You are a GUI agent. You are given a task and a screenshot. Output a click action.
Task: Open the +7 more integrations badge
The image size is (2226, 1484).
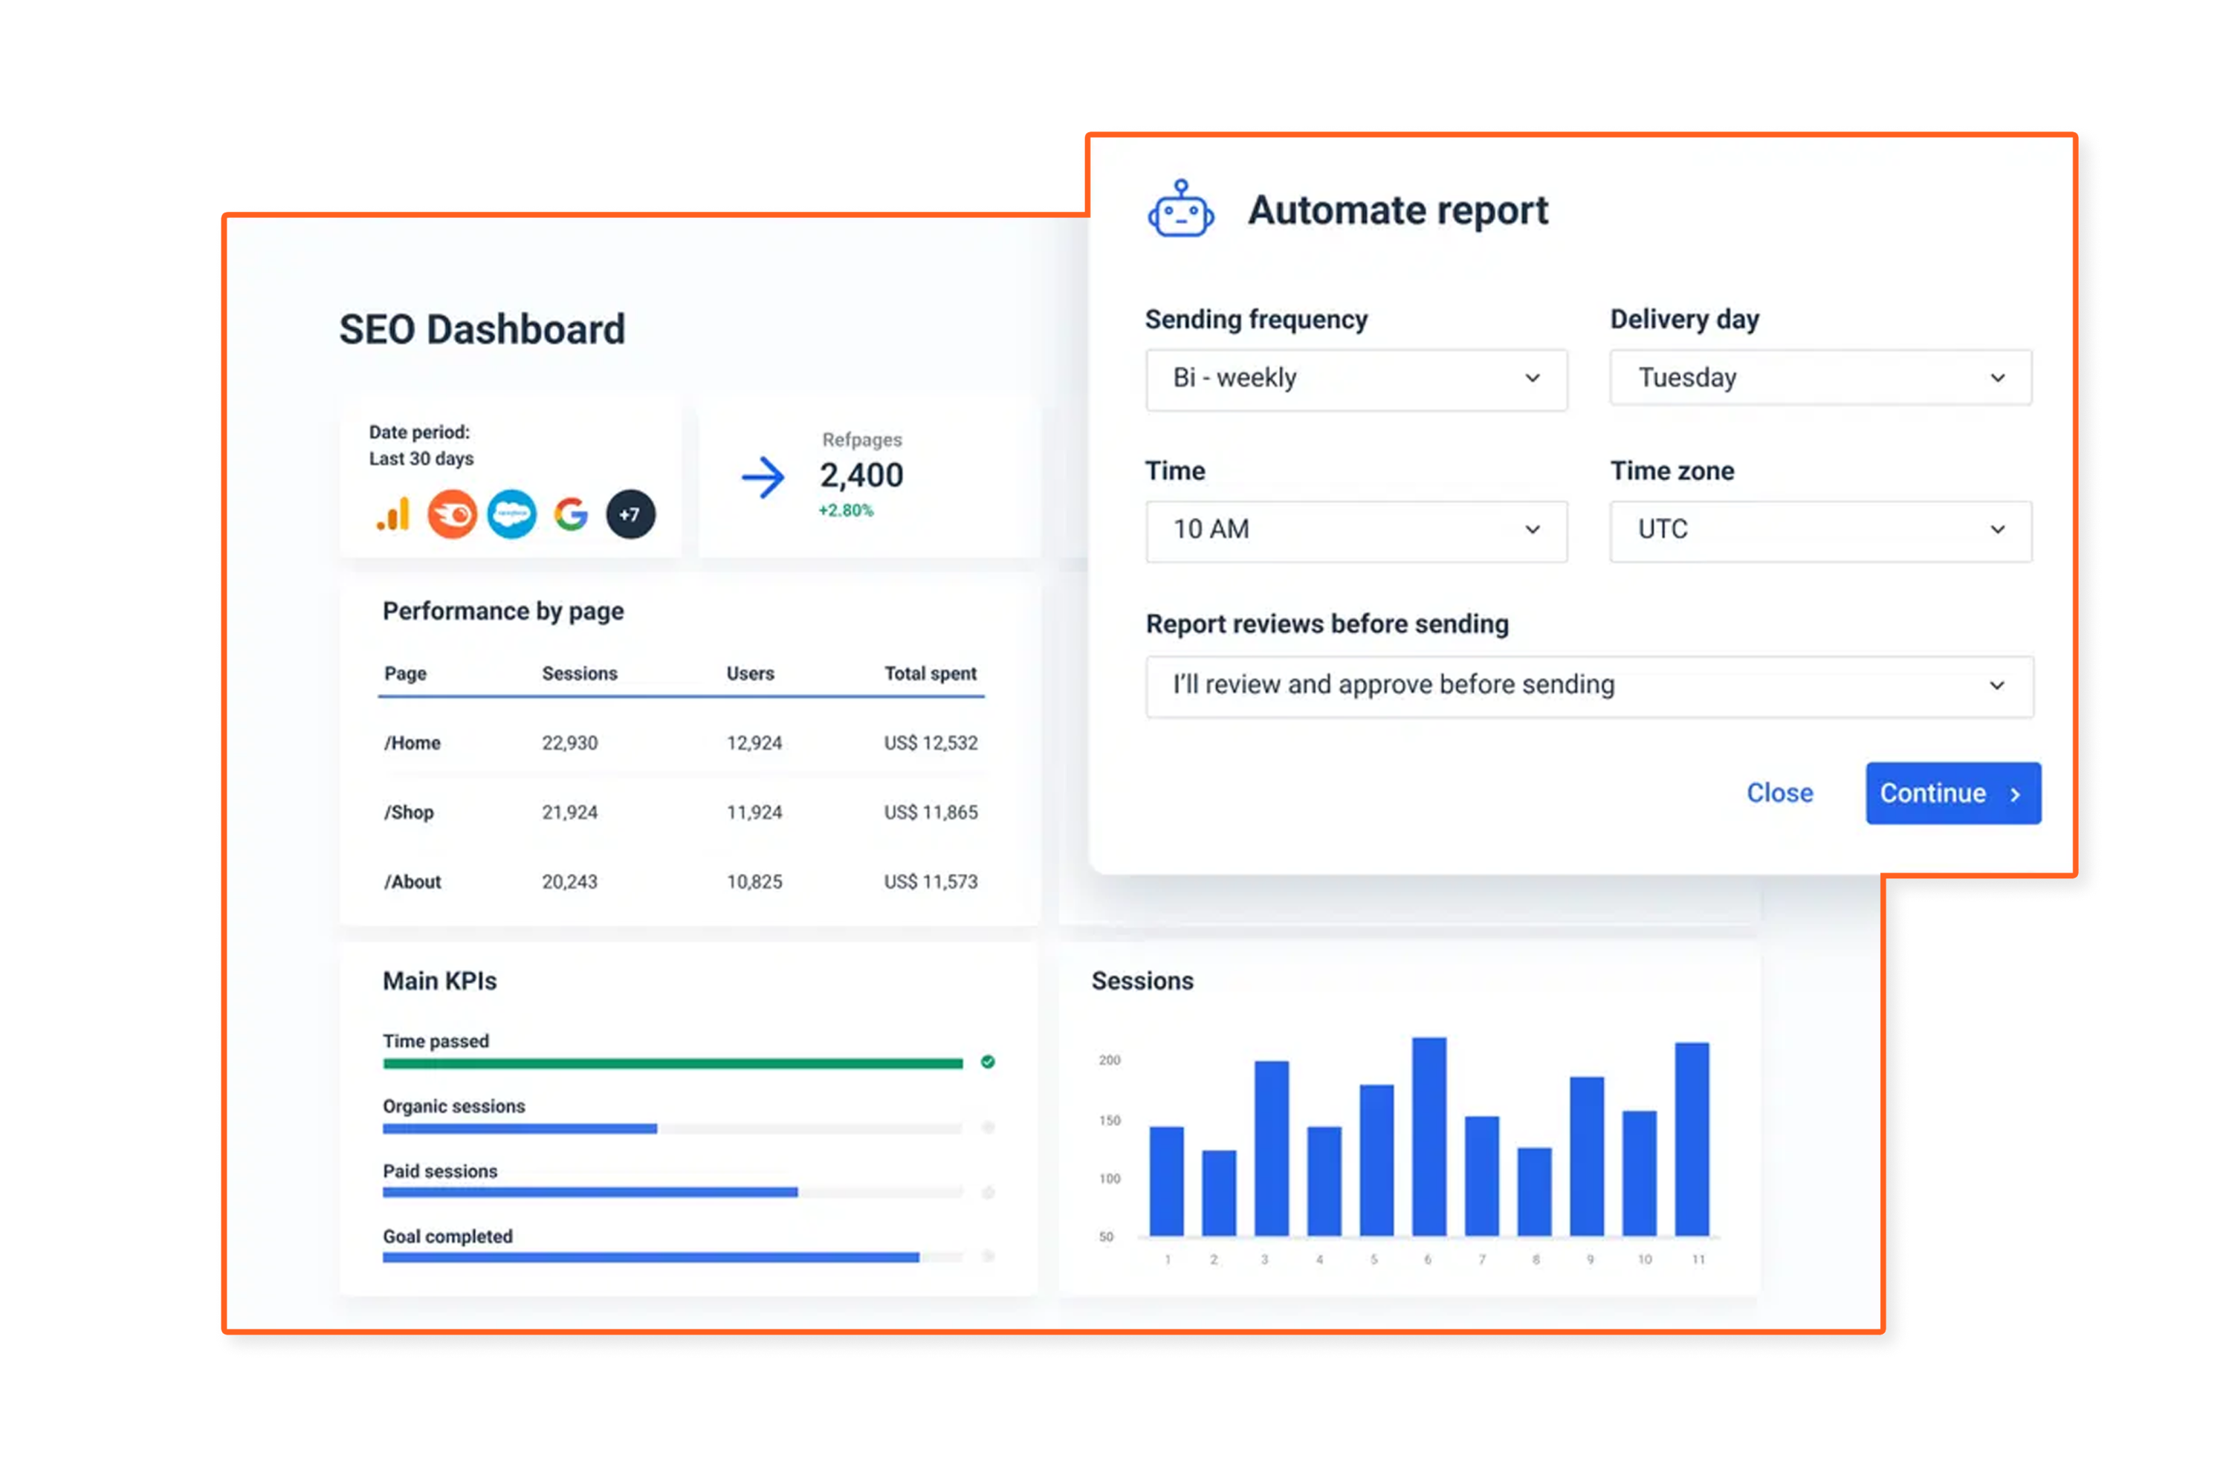pyautogui.click(x=630, y=515)
